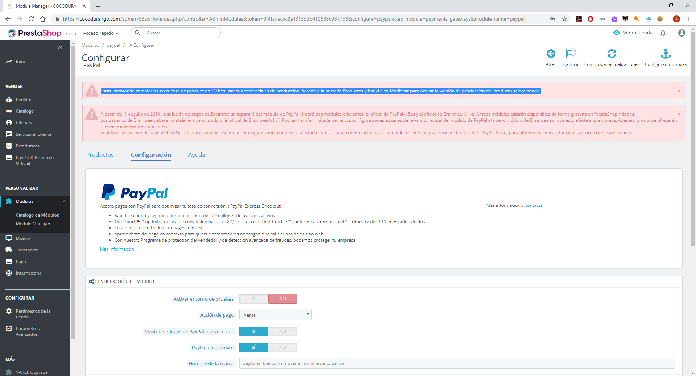Set PayPal en contexto to NO
Screen dimensions: 696x376
click(283, 347)
